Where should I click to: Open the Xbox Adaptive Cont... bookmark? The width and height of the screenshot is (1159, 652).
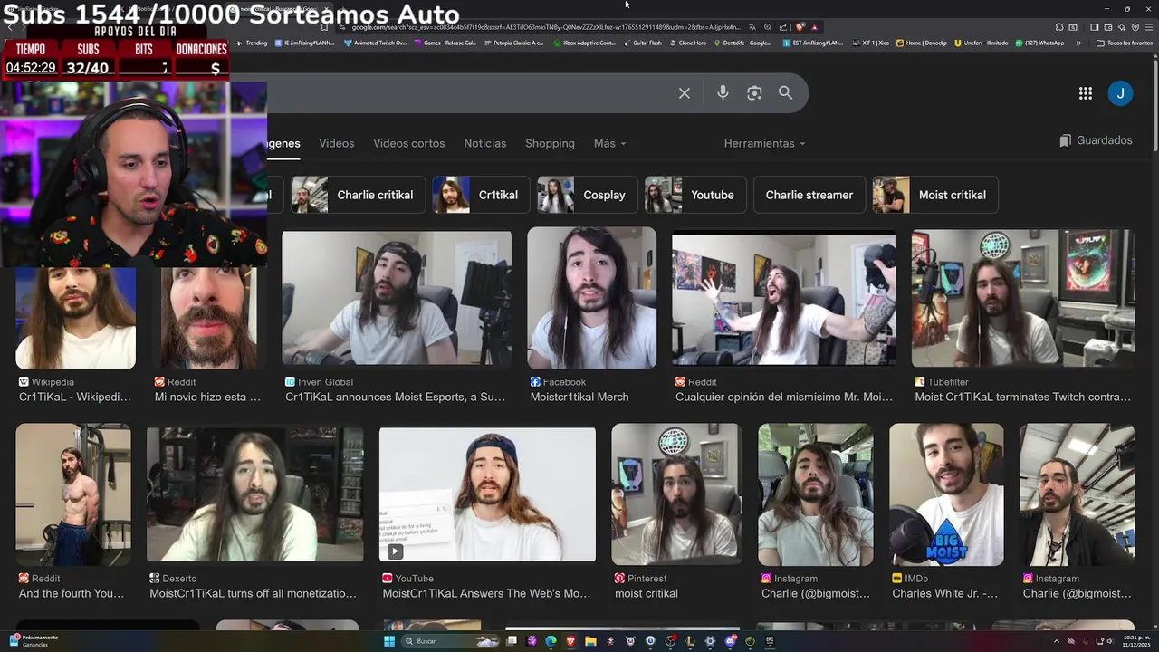(584, 43)
